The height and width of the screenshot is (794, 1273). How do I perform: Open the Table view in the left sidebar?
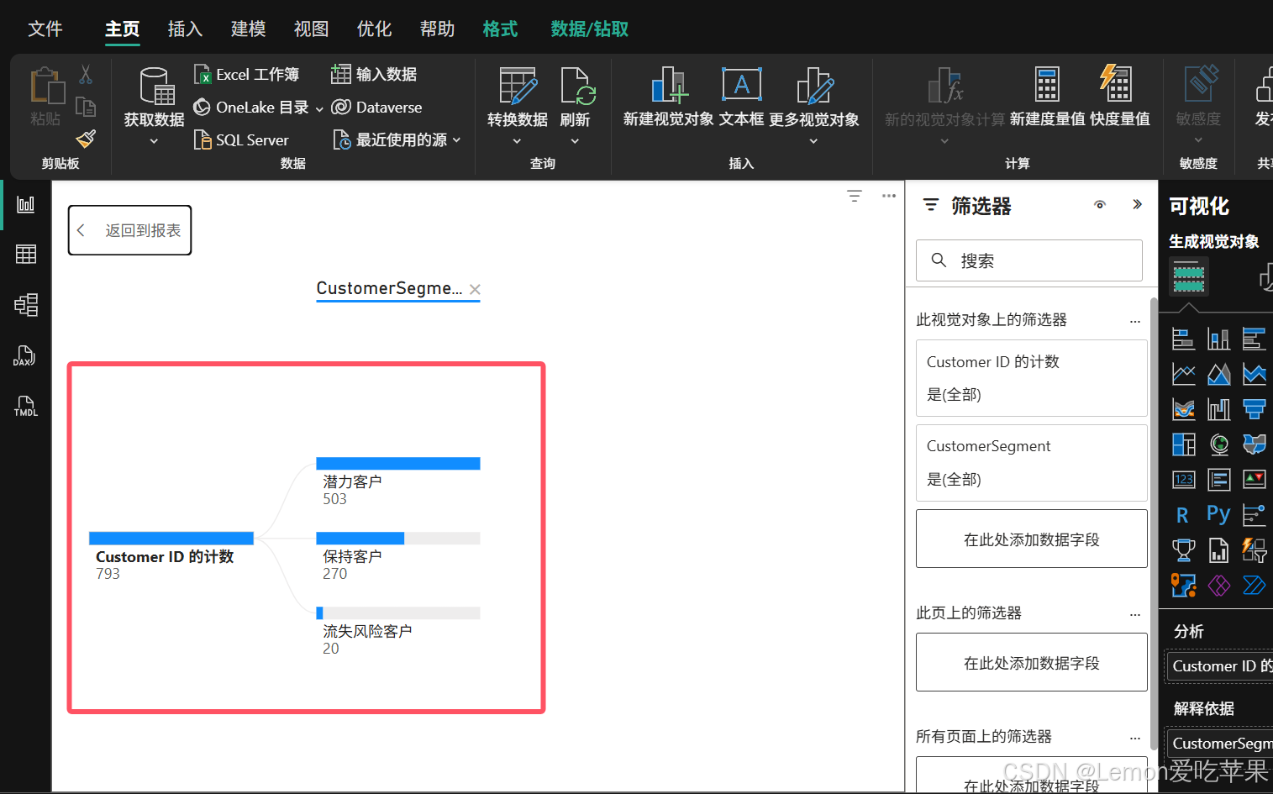(26, 254)
